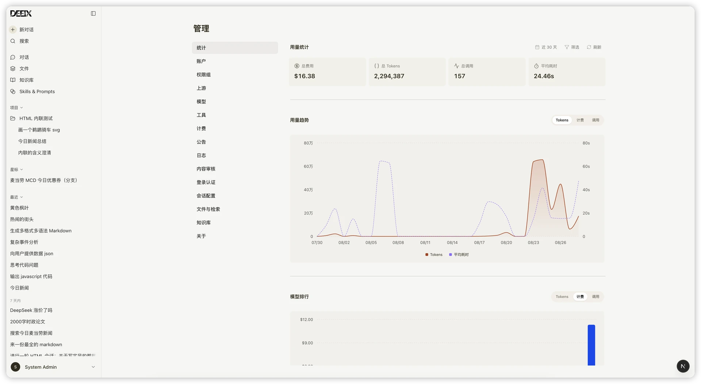Toggle the Tokens series in chart legend
This screenshot has width=701, height=384.
(x=434, y=255)
